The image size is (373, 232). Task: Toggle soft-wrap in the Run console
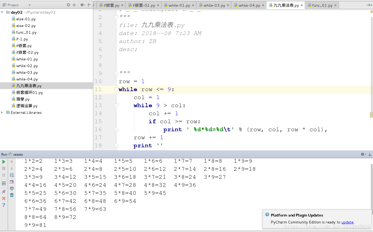click(x=12, y=175)
